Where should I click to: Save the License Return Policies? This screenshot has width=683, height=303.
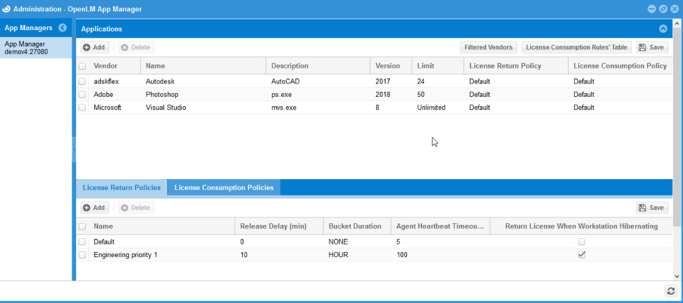[651, 207]
